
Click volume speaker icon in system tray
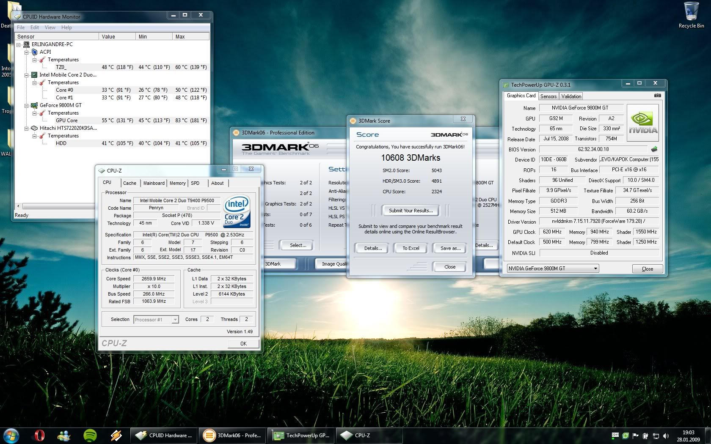[666, 436]
